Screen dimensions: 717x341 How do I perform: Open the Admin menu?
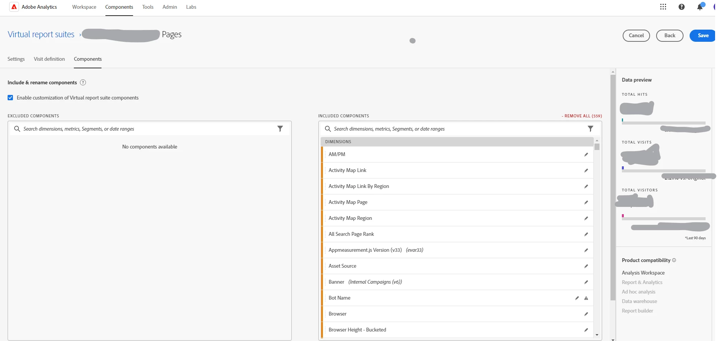170,7
